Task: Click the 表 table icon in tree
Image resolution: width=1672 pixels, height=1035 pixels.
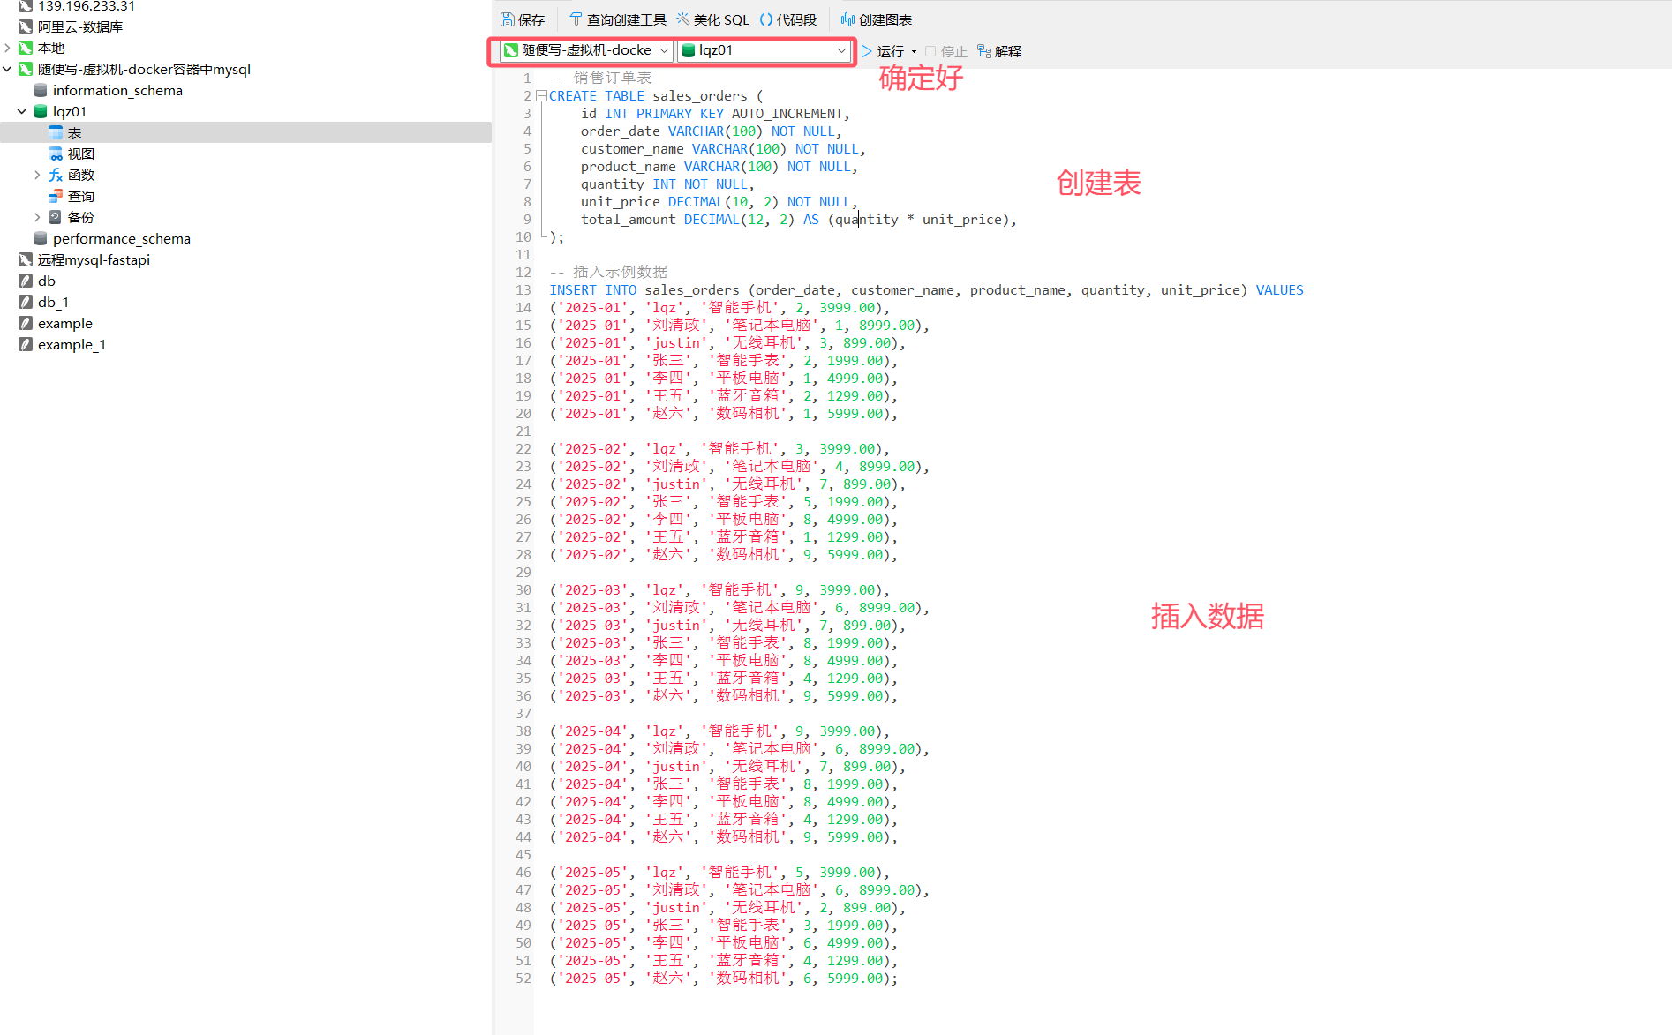Action: (56, 132)
